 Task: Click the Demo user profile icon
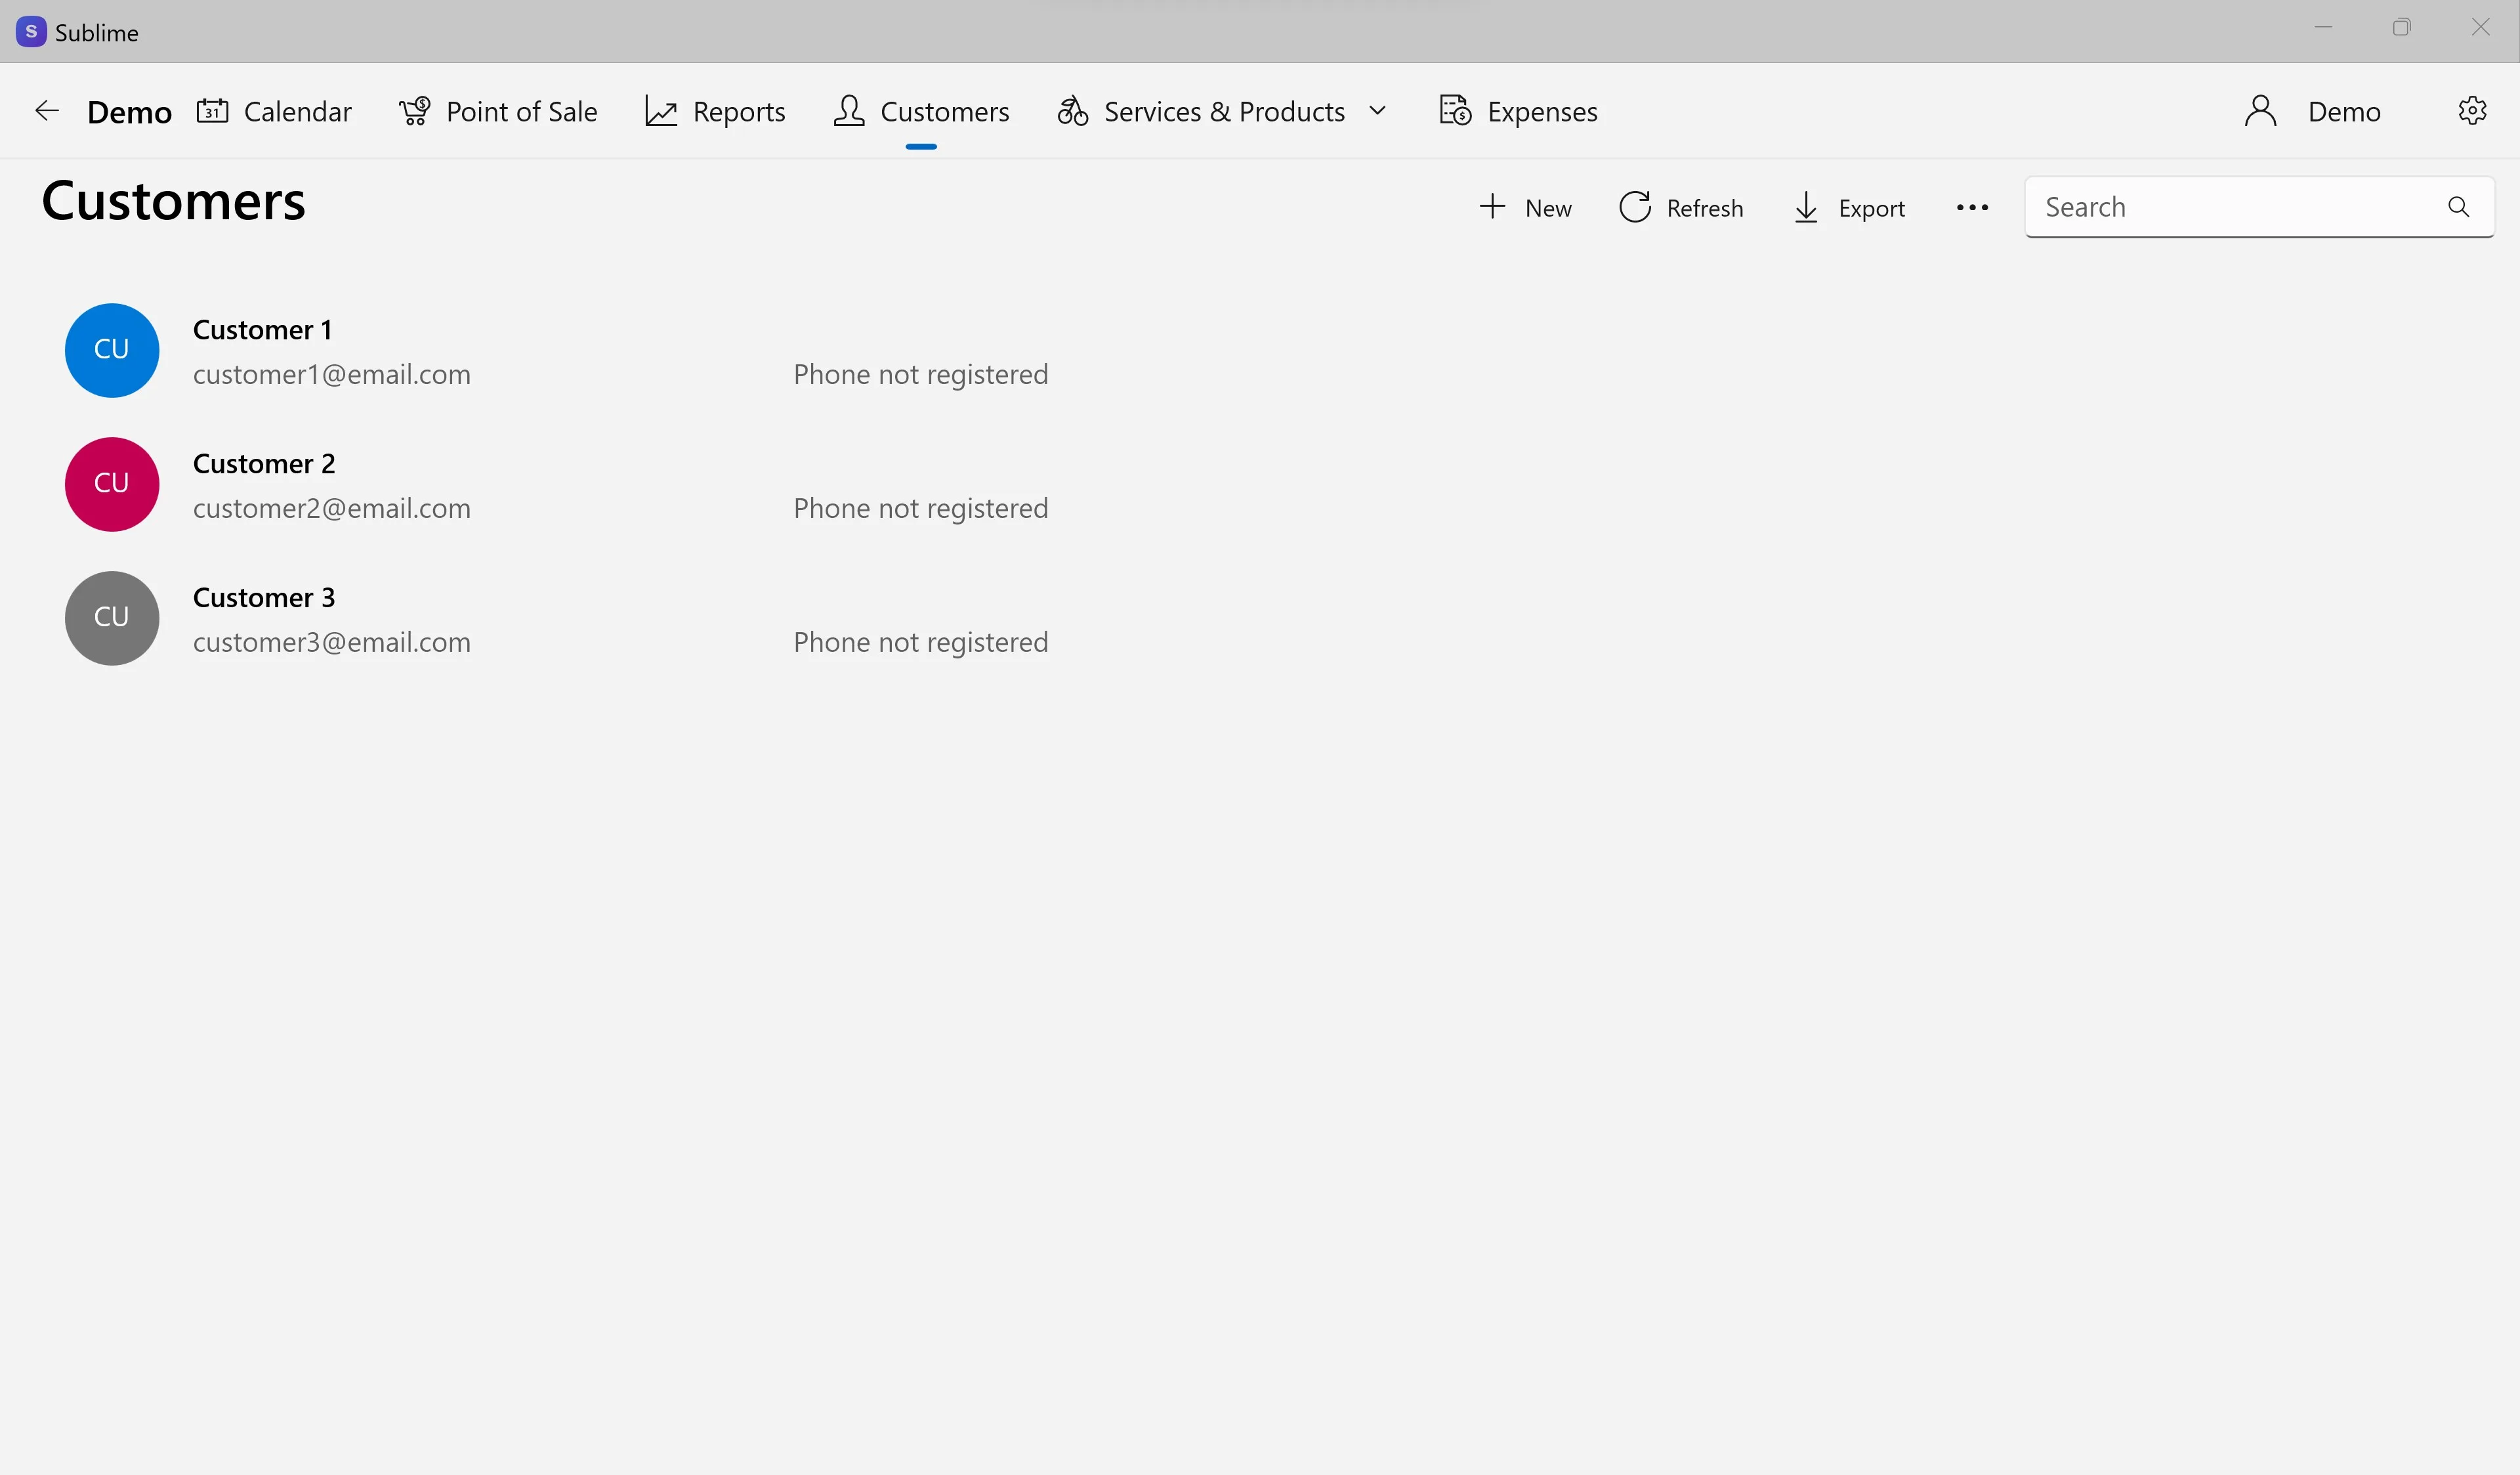tap(2260, 111)
